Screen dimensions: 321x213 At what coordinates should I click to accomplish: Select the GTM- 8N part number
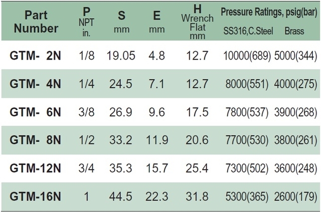35,140
